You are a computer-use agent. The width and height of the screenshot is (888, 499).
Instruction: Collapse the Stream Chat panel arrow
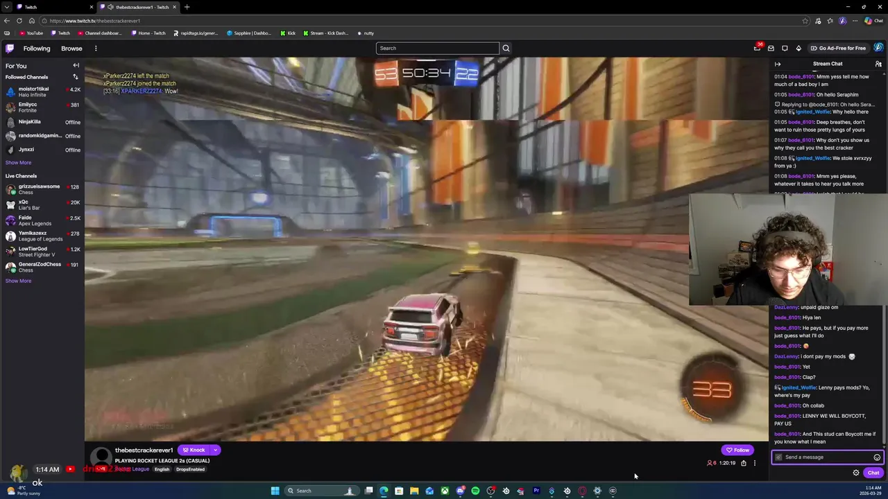[778, 64]
